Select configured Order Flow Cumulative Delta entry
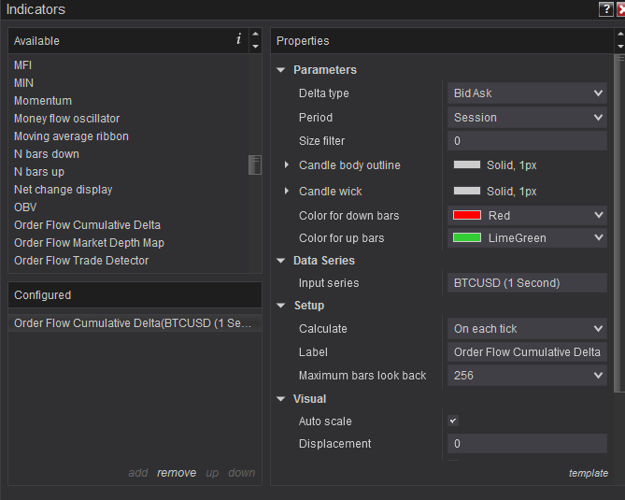 (133, 323)
